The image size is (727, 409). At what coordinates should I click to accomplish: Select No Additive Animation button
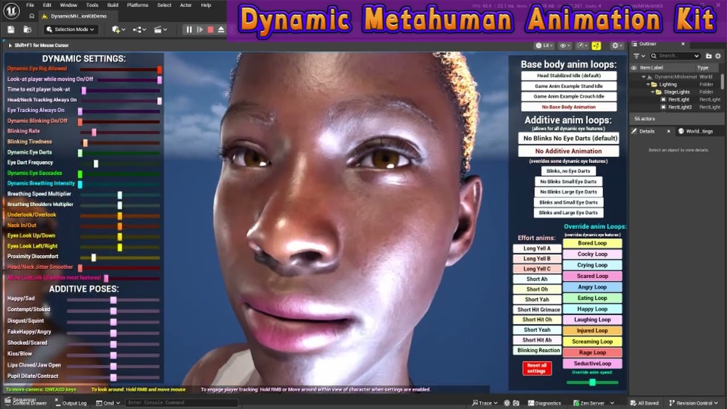click(x=569, y=151)
